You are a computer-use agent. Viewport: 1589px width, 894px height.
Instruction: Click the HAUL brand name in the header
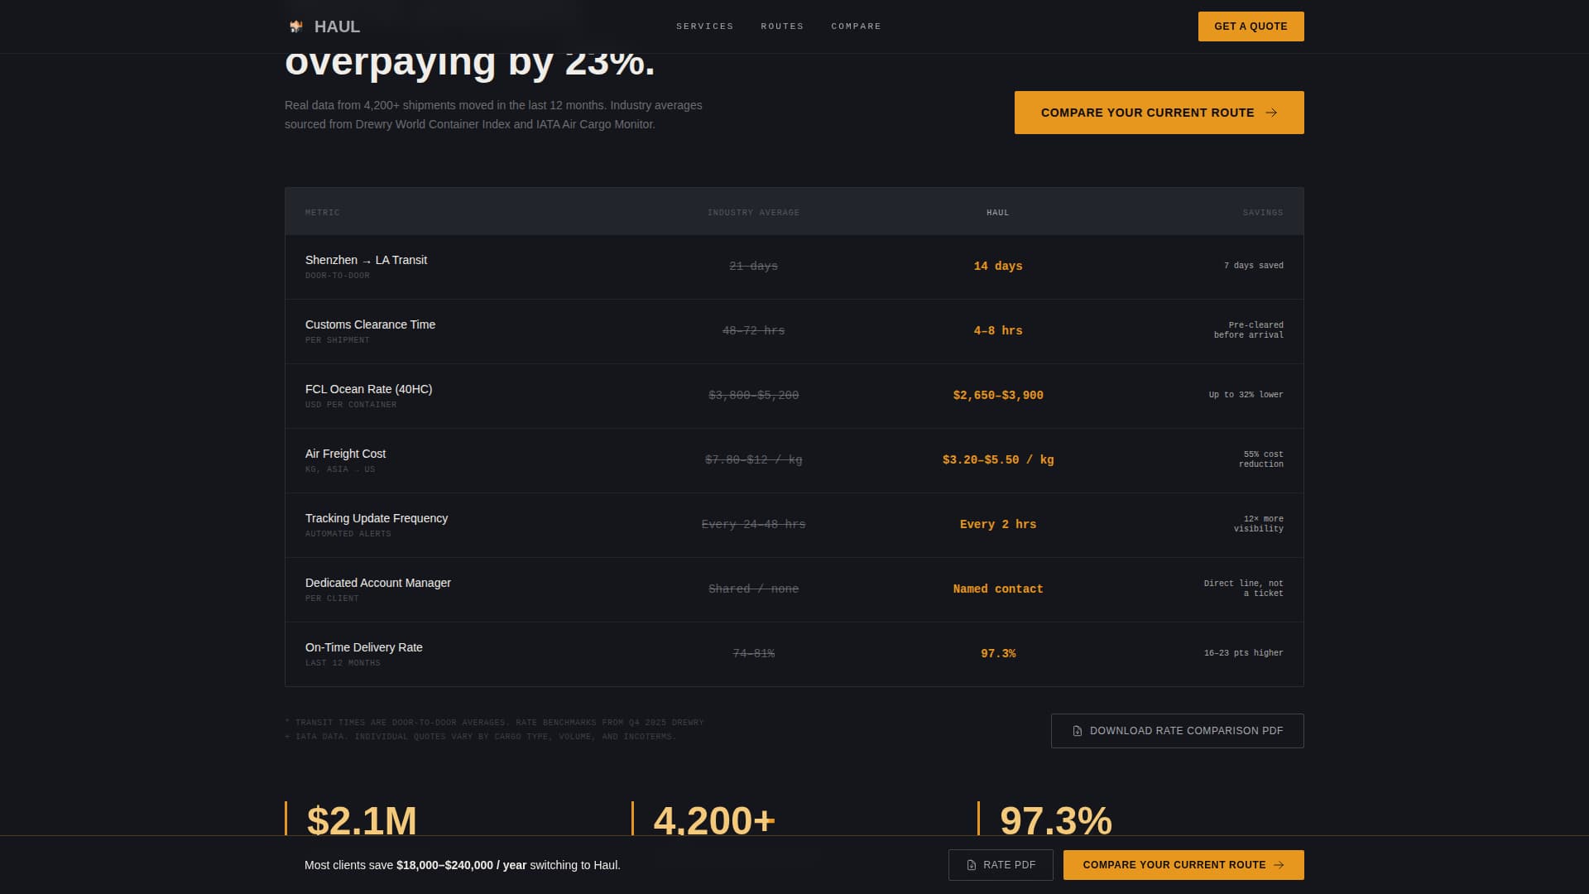click(x=337, y=26)
